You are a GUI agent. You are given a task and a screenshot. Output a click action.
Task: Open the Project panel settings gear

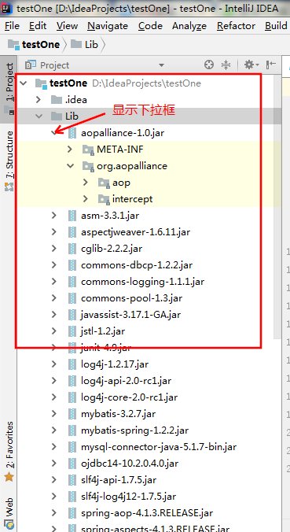pyautogui.click(x=251, y=65)
